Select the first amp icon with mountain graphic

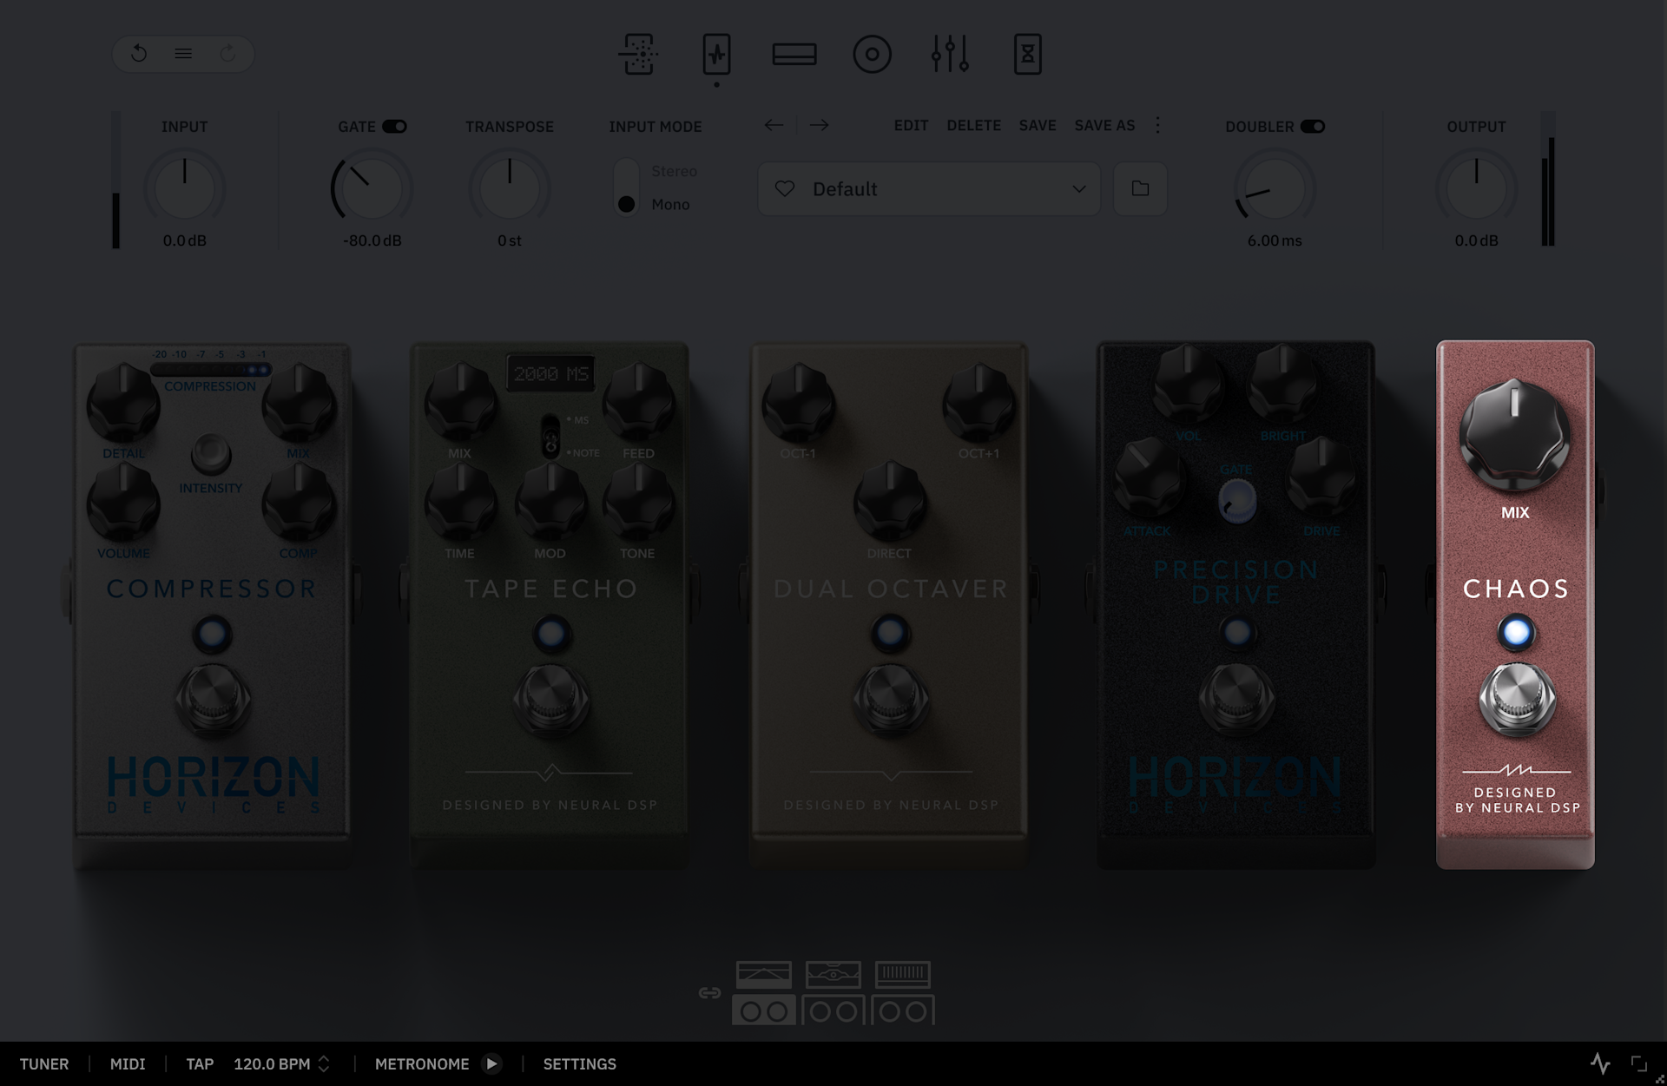[x=764, y=974]
